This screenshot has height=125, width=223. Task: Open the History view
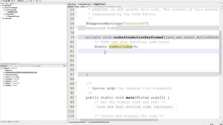tap(83, 7)
